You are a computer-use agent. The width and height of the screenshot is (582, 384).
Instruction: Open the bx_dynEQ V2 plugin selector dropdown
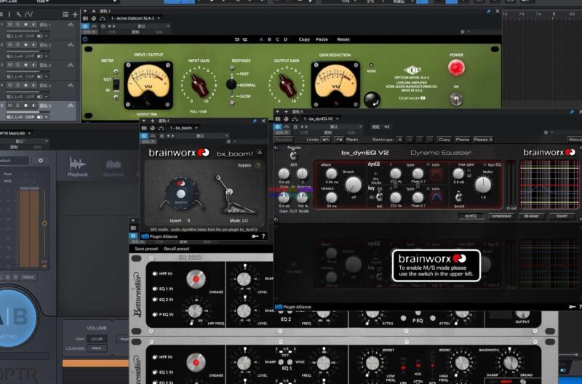pos(321,119)
